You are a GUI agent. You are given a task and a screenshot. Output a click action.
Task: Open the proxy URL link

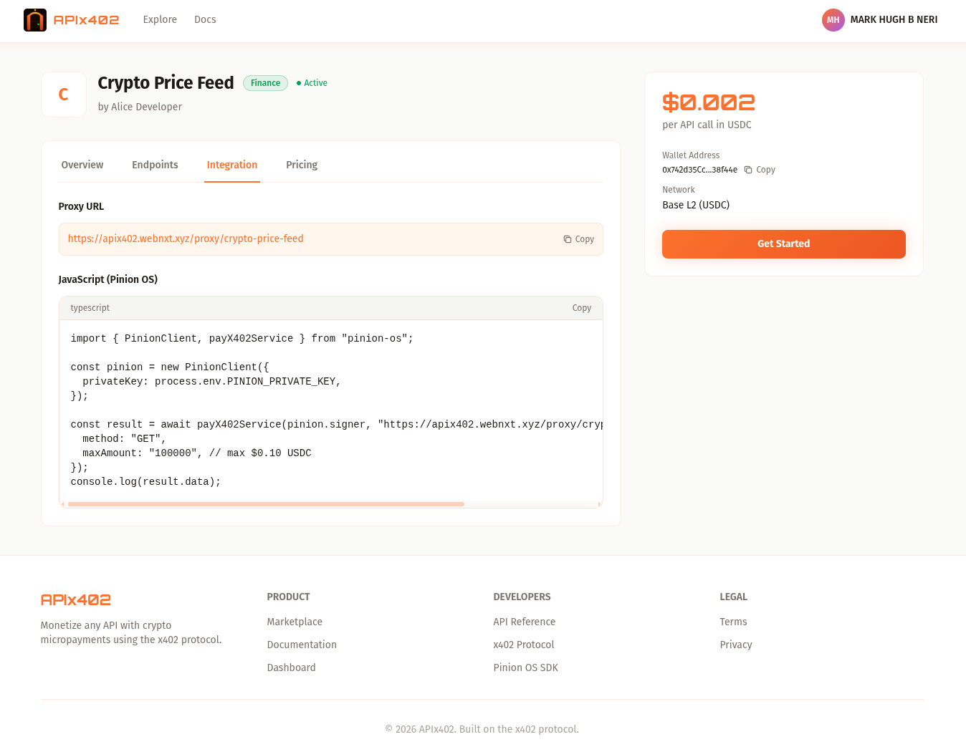[x=186, y=239]
